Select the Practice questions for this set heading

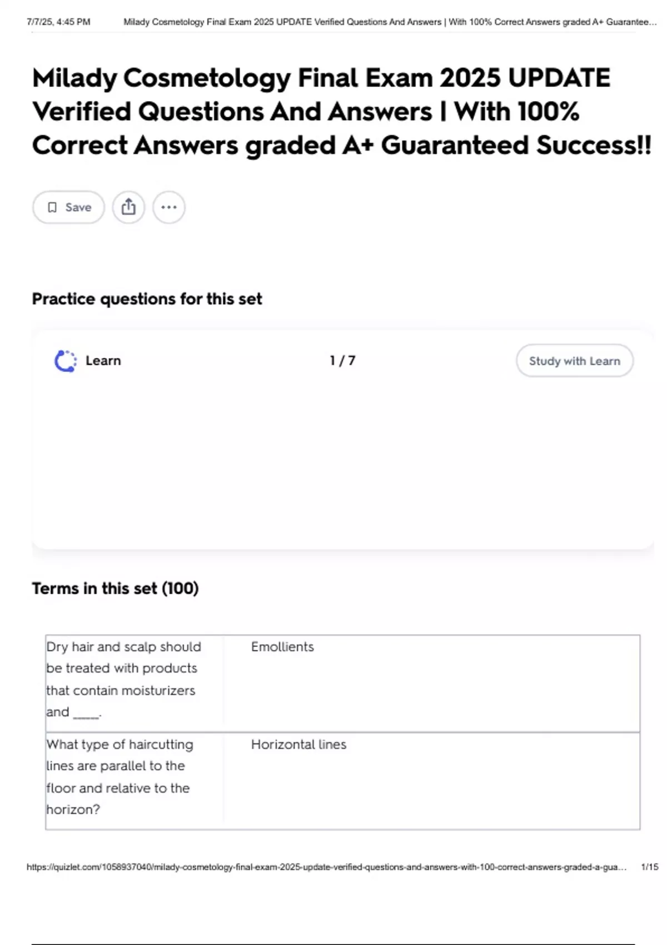(x=147, y=299)
